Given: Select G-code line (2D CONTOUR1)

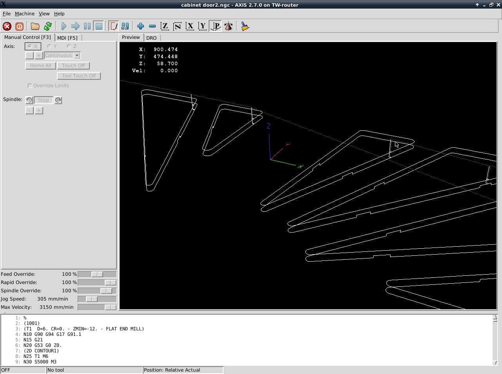Looking at the screenshot, I should point(41,351).
